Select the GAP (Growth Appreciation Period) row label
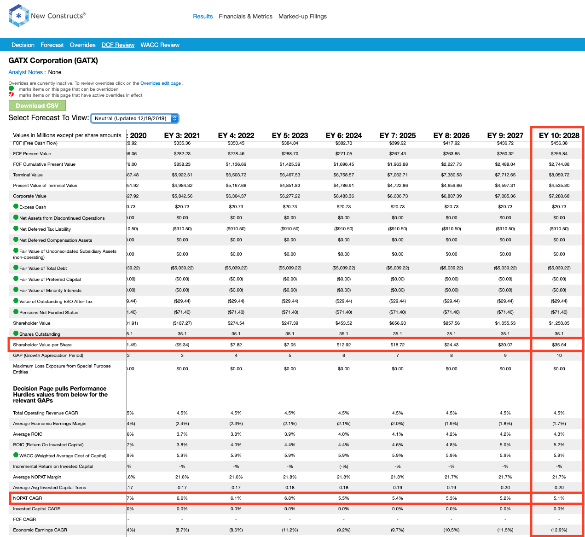This screenshot has width=585, height=537. 48,355
